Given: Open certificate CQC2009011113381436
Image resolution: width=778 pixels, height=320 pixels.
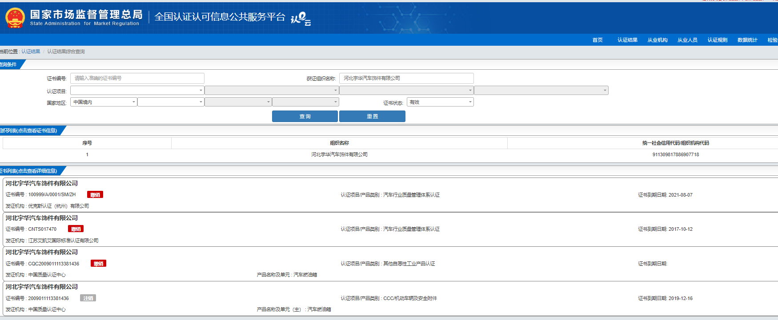Looking at the screenshot, I should (54, 264).
